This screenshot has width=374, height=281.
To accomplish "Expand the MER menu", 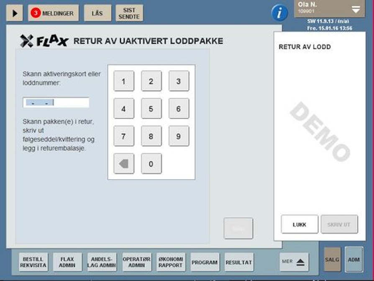I will point(294,262).
